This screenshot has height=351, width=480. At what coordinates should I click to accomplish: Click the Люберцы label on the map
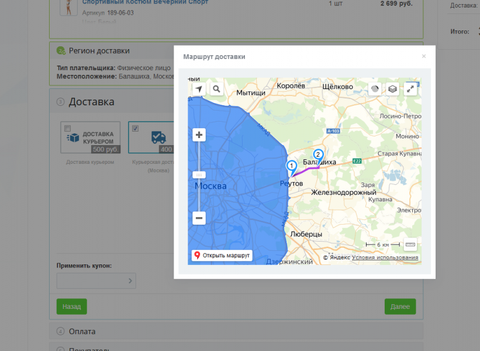pos(306,234)
